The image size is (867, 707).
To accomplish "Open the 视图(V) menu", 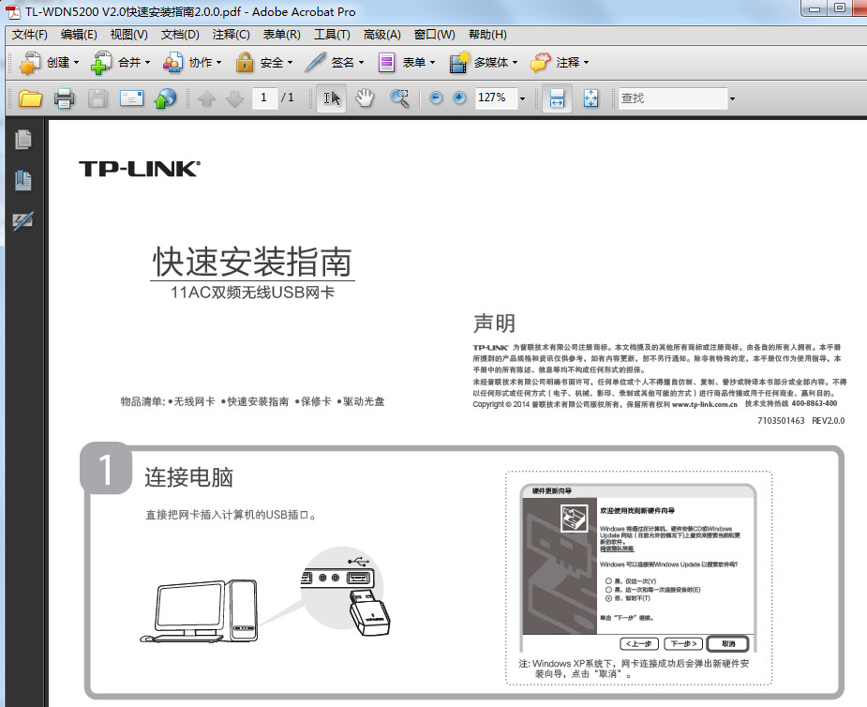I will [128, 35].
